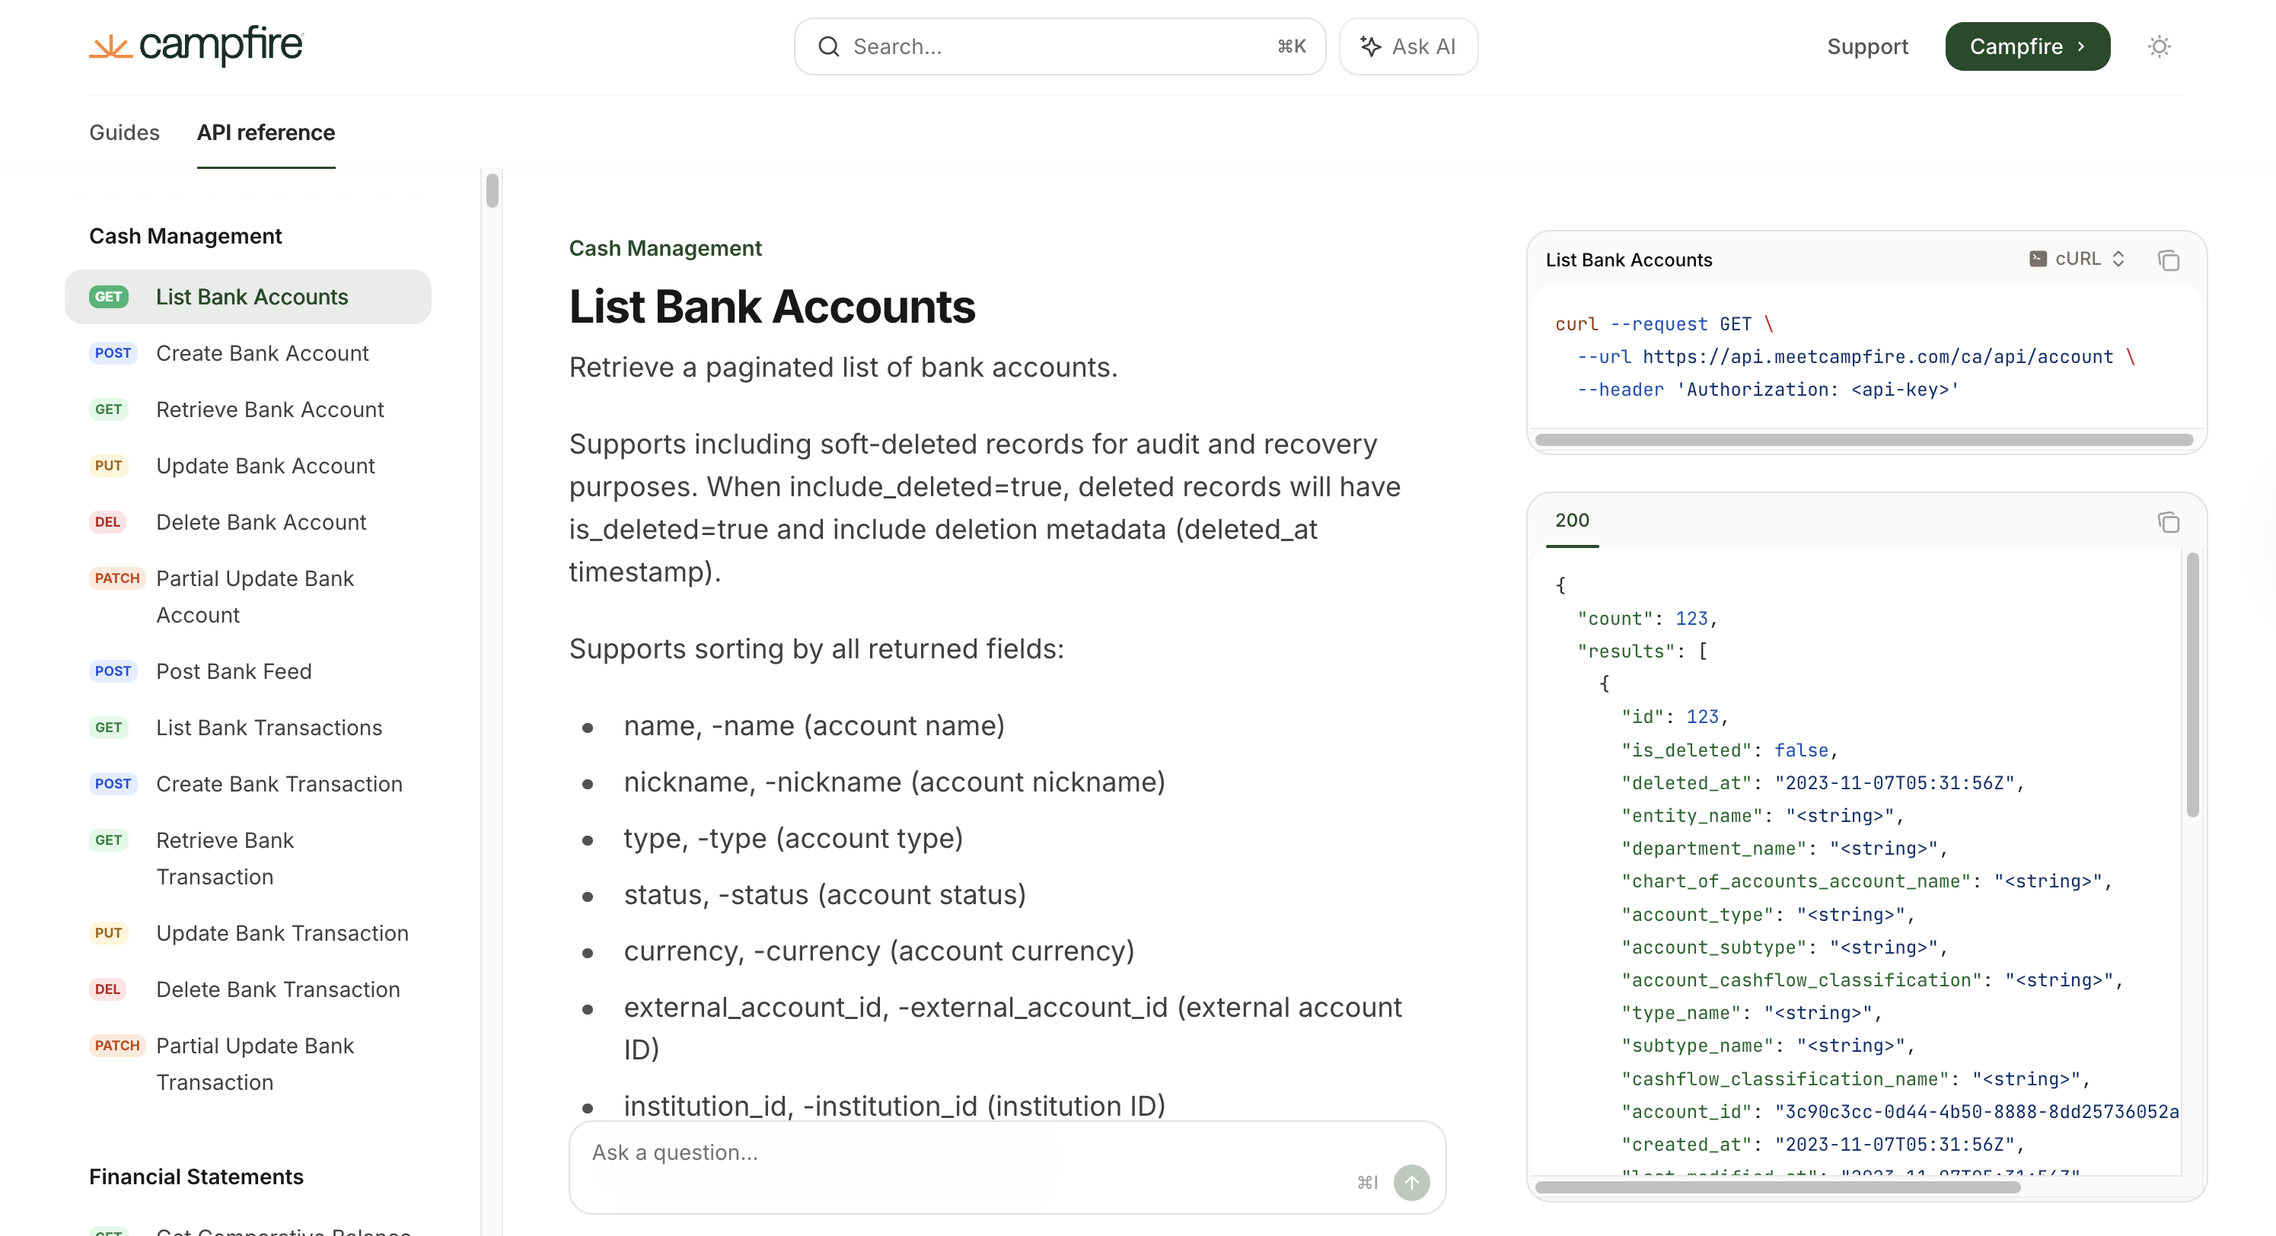Copy the cURL request code
The width and height of the screenshot is (2276, 1236).
[x=2168, y=260]
